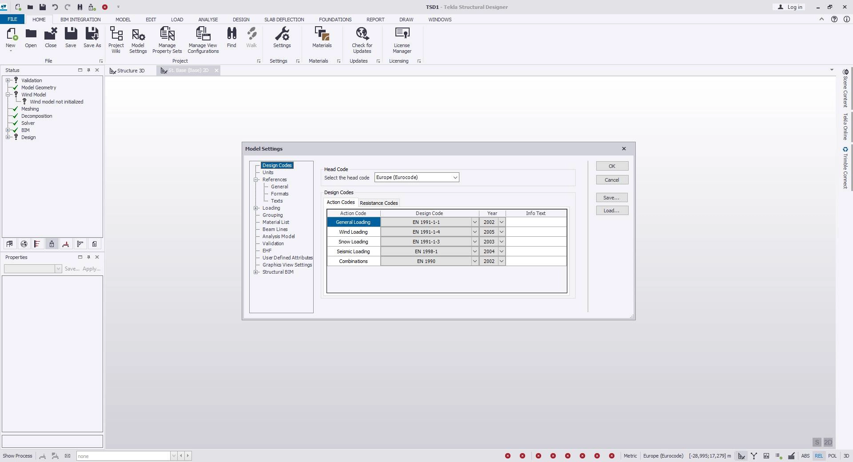853x462 pixels.
Task: Open Manage View Configurations
Action: tap(203, 40)
